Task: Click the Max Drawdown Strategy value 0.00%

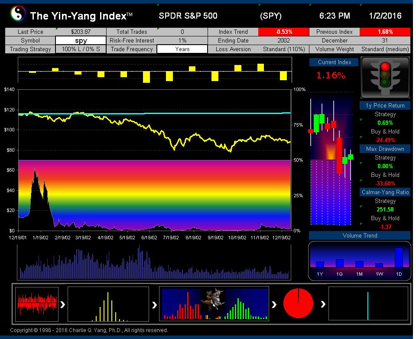Action: click(385, 166)
